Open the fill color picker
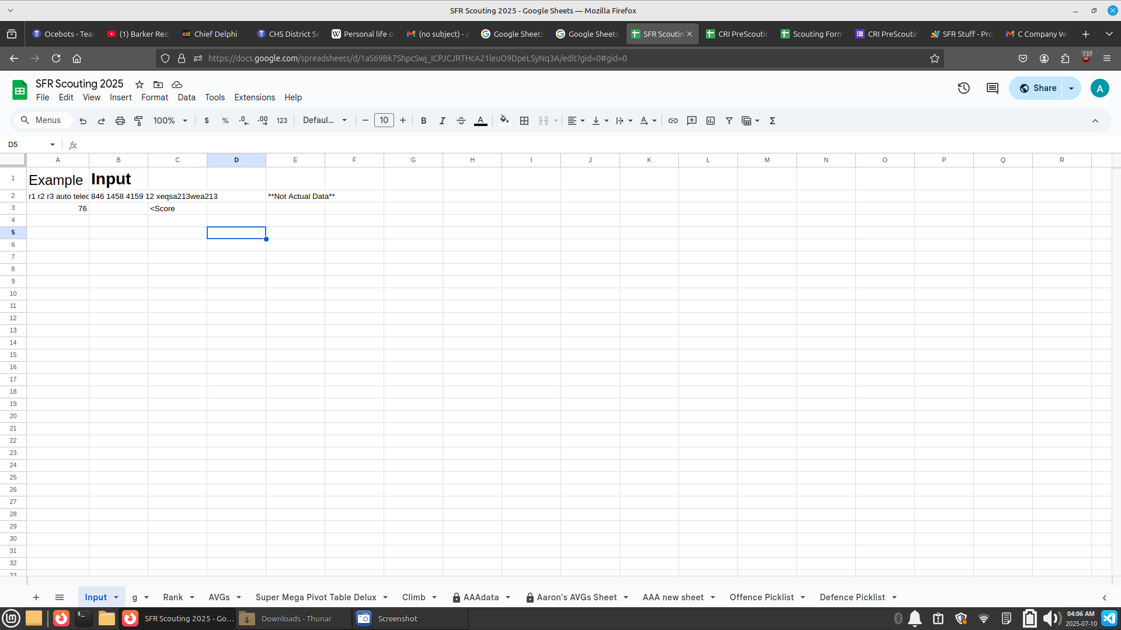Image resolution: width=1121 pixels, height=630 pixels. [x=504, y=121]
